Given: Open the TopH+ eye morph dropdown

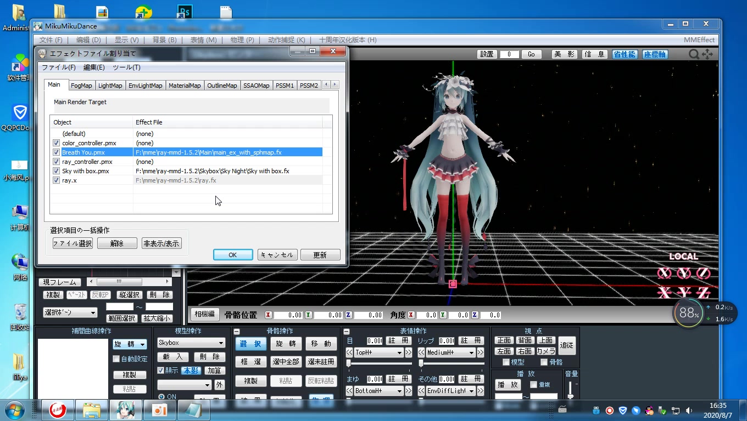Looking at the screenshot, I should [x=379, y=352].
